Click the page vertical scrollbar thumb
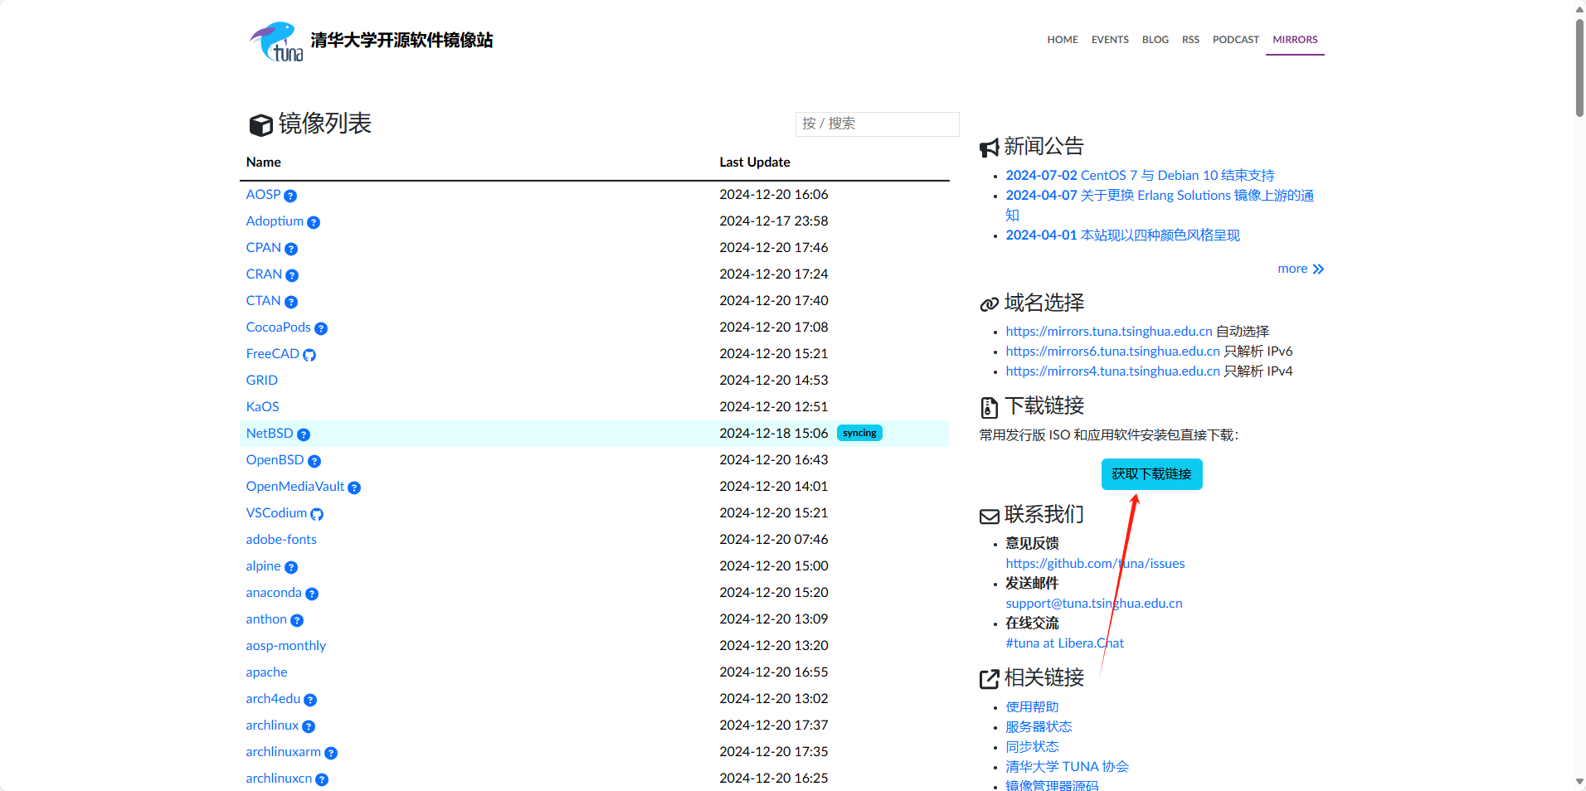 coord(1579,68)
